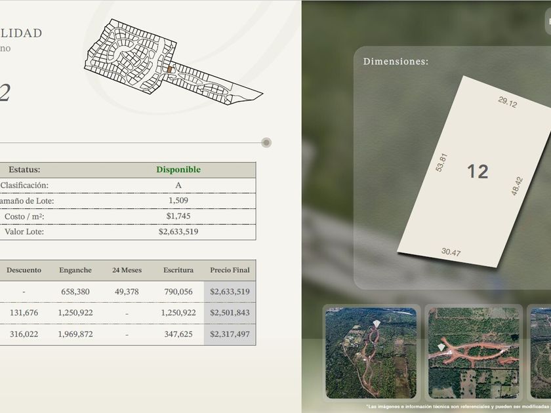
Task: Click the discount value '131,676'
Action: (x=24, y=313)
